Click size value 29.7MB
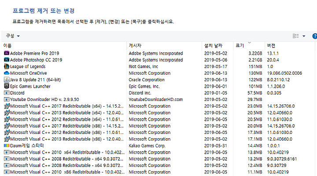317x176 pixels. (255, 99)
